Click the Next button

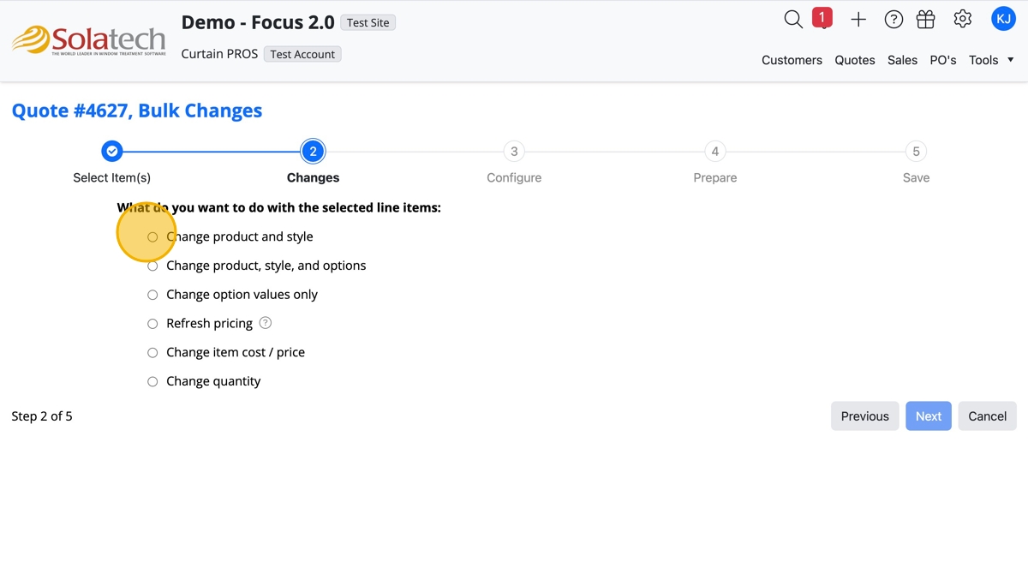[x=928, y=416]
